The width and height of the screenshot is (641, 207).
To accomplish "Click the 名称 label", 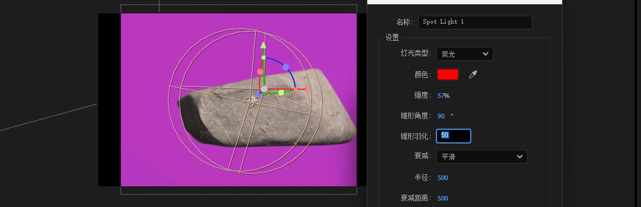I will point(404,22).
